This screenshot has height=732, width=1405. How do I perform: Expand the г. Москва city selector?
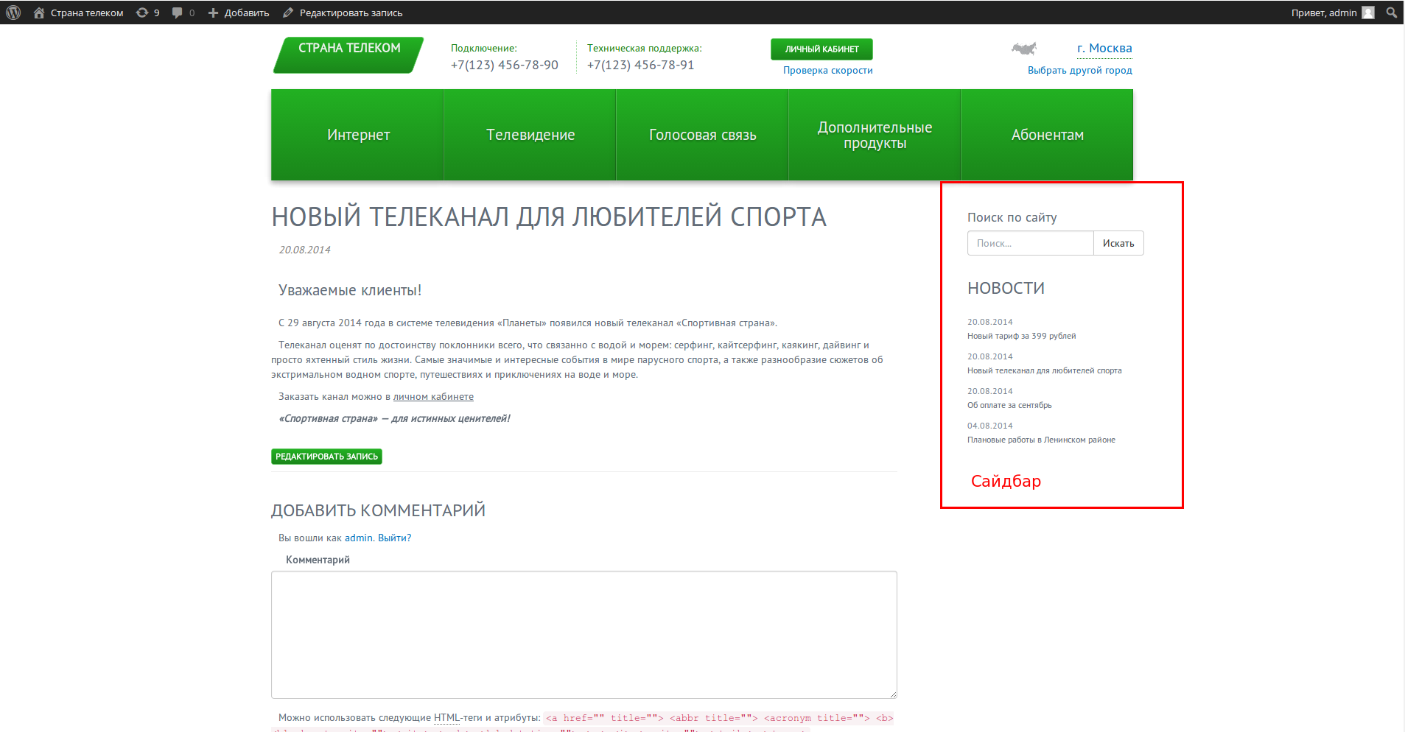coord(1104,49)
